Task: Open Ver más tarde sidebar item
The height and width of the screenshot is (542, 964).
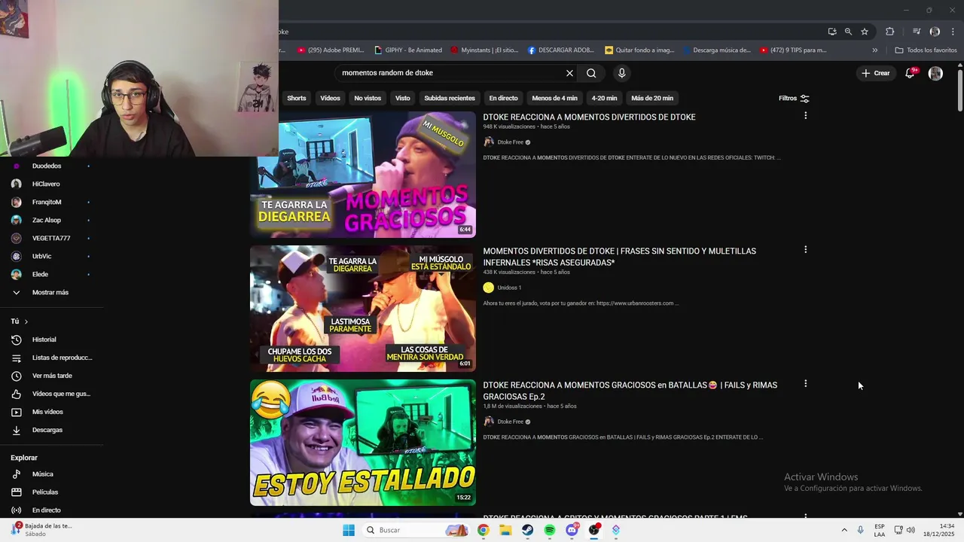Action: tap(52, 376)
